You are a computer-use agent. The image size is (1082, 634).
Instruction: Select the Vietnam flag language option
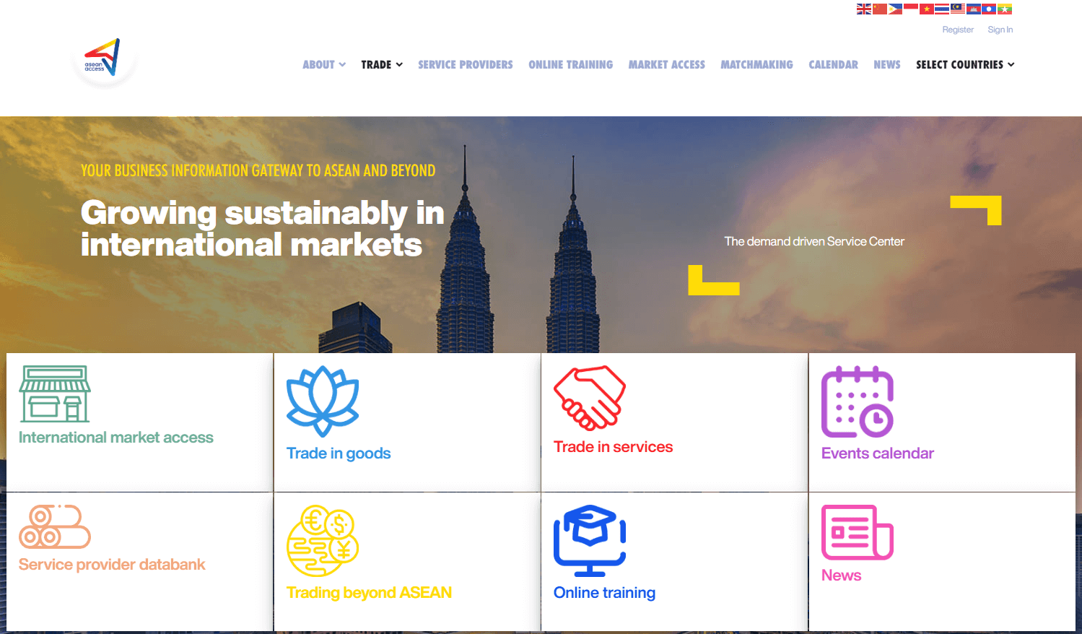(927, 9)
